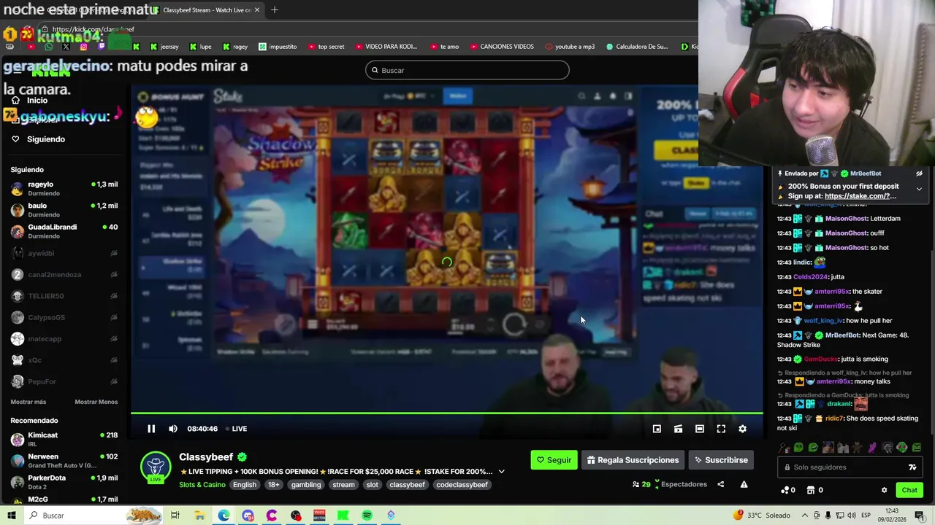
Task: Open 'CANCIONES VIDEOS' bookmark
Action: pos(502,47)
